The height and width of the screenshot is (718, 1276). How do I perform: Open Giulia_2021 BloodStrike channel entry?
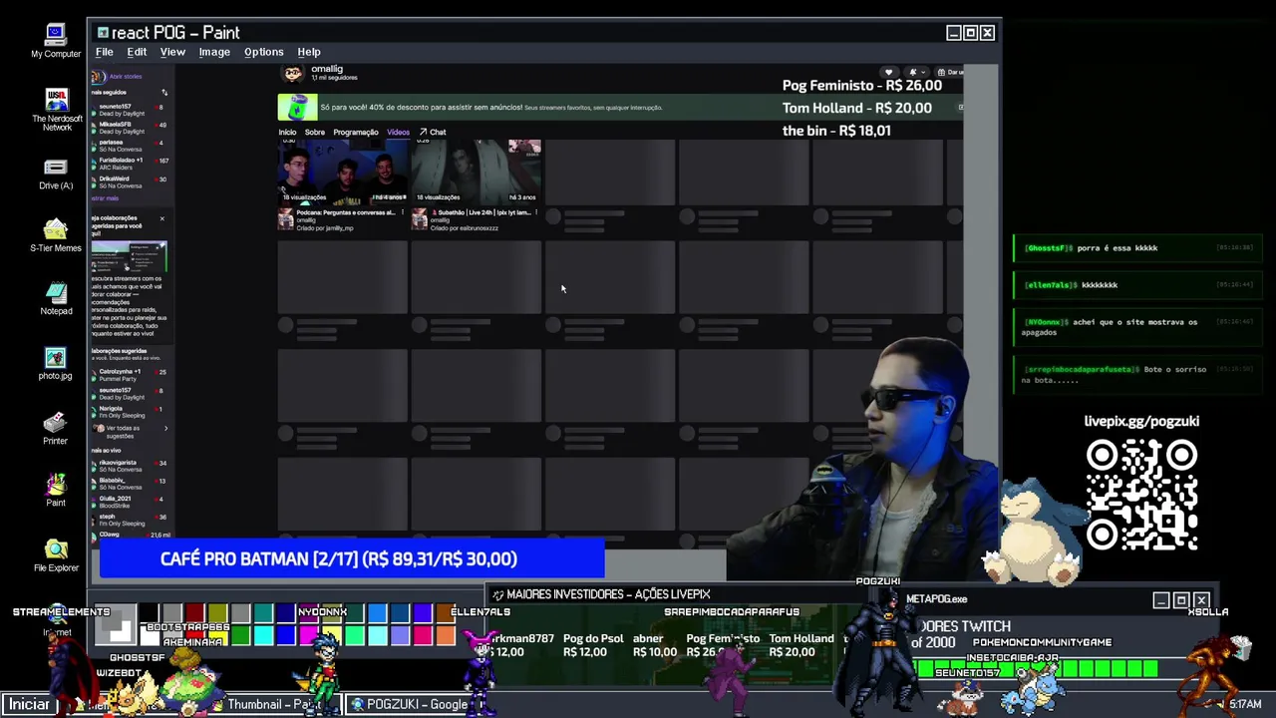click(x=130, y=502)
